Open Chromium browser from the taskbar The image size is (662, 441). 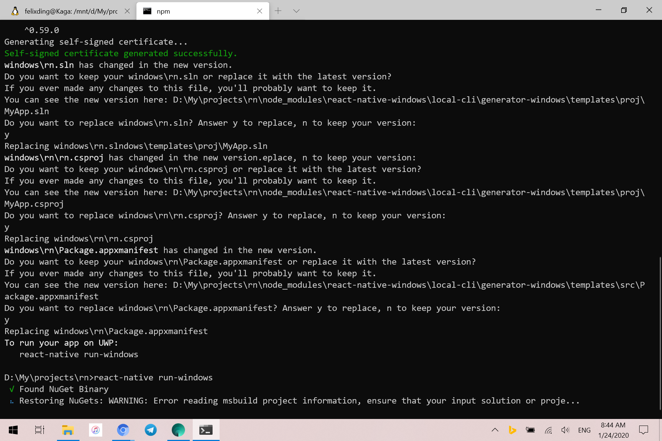point(123,430)
